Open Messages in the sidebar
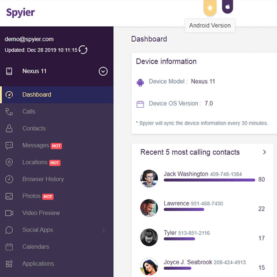This screenshot has height=277, width=277. tap(57, 145)
